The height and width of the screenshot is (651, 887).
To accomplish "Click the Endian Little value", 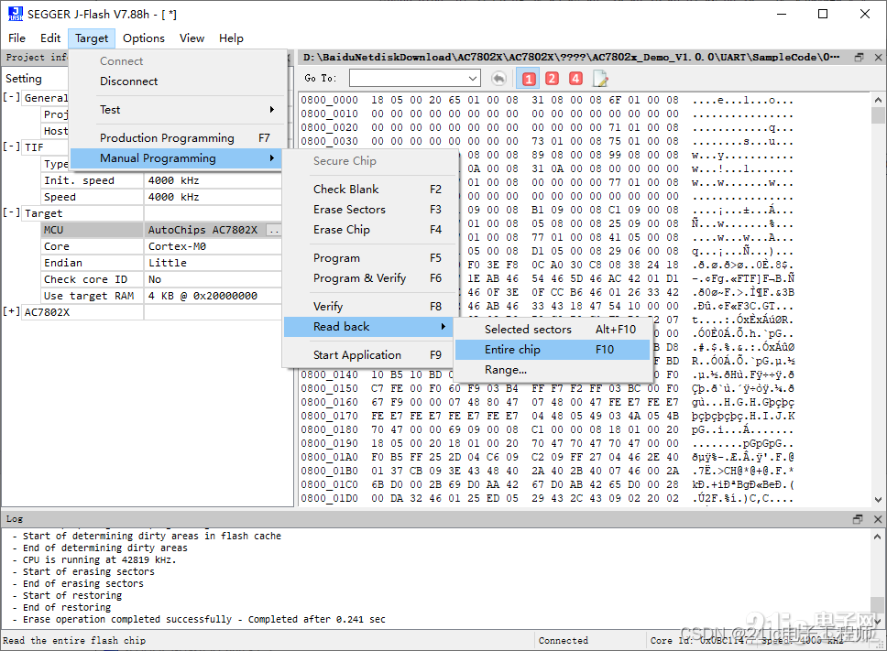I will [213, 263].
